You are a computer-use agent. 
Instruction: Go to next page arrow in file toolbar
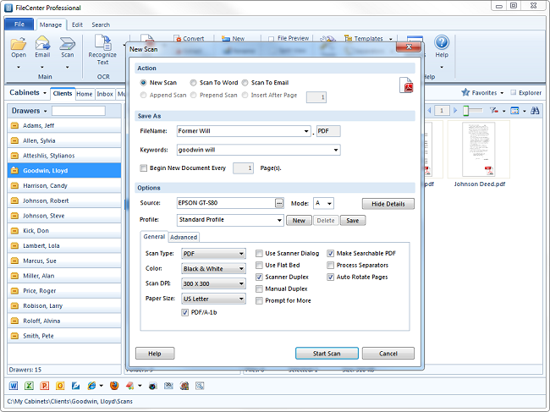(x=455, y=111)
